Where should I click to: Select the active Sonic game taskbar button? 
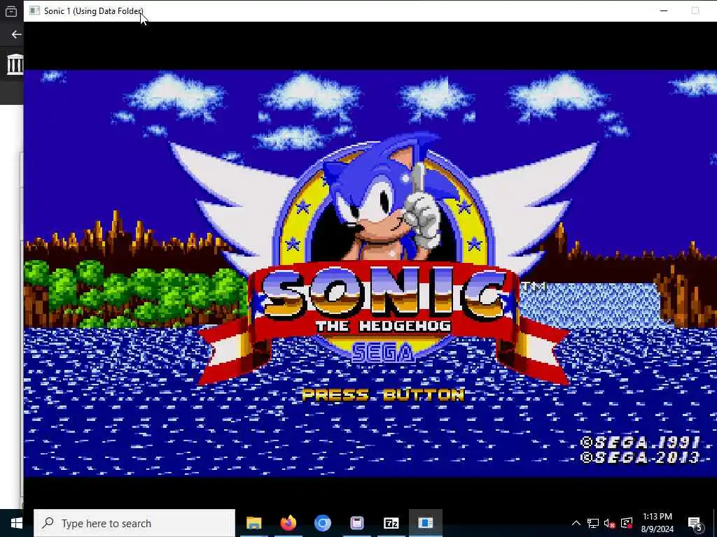coord(425,523)
